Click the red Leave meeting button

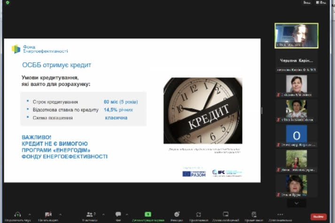click(319, 216)
